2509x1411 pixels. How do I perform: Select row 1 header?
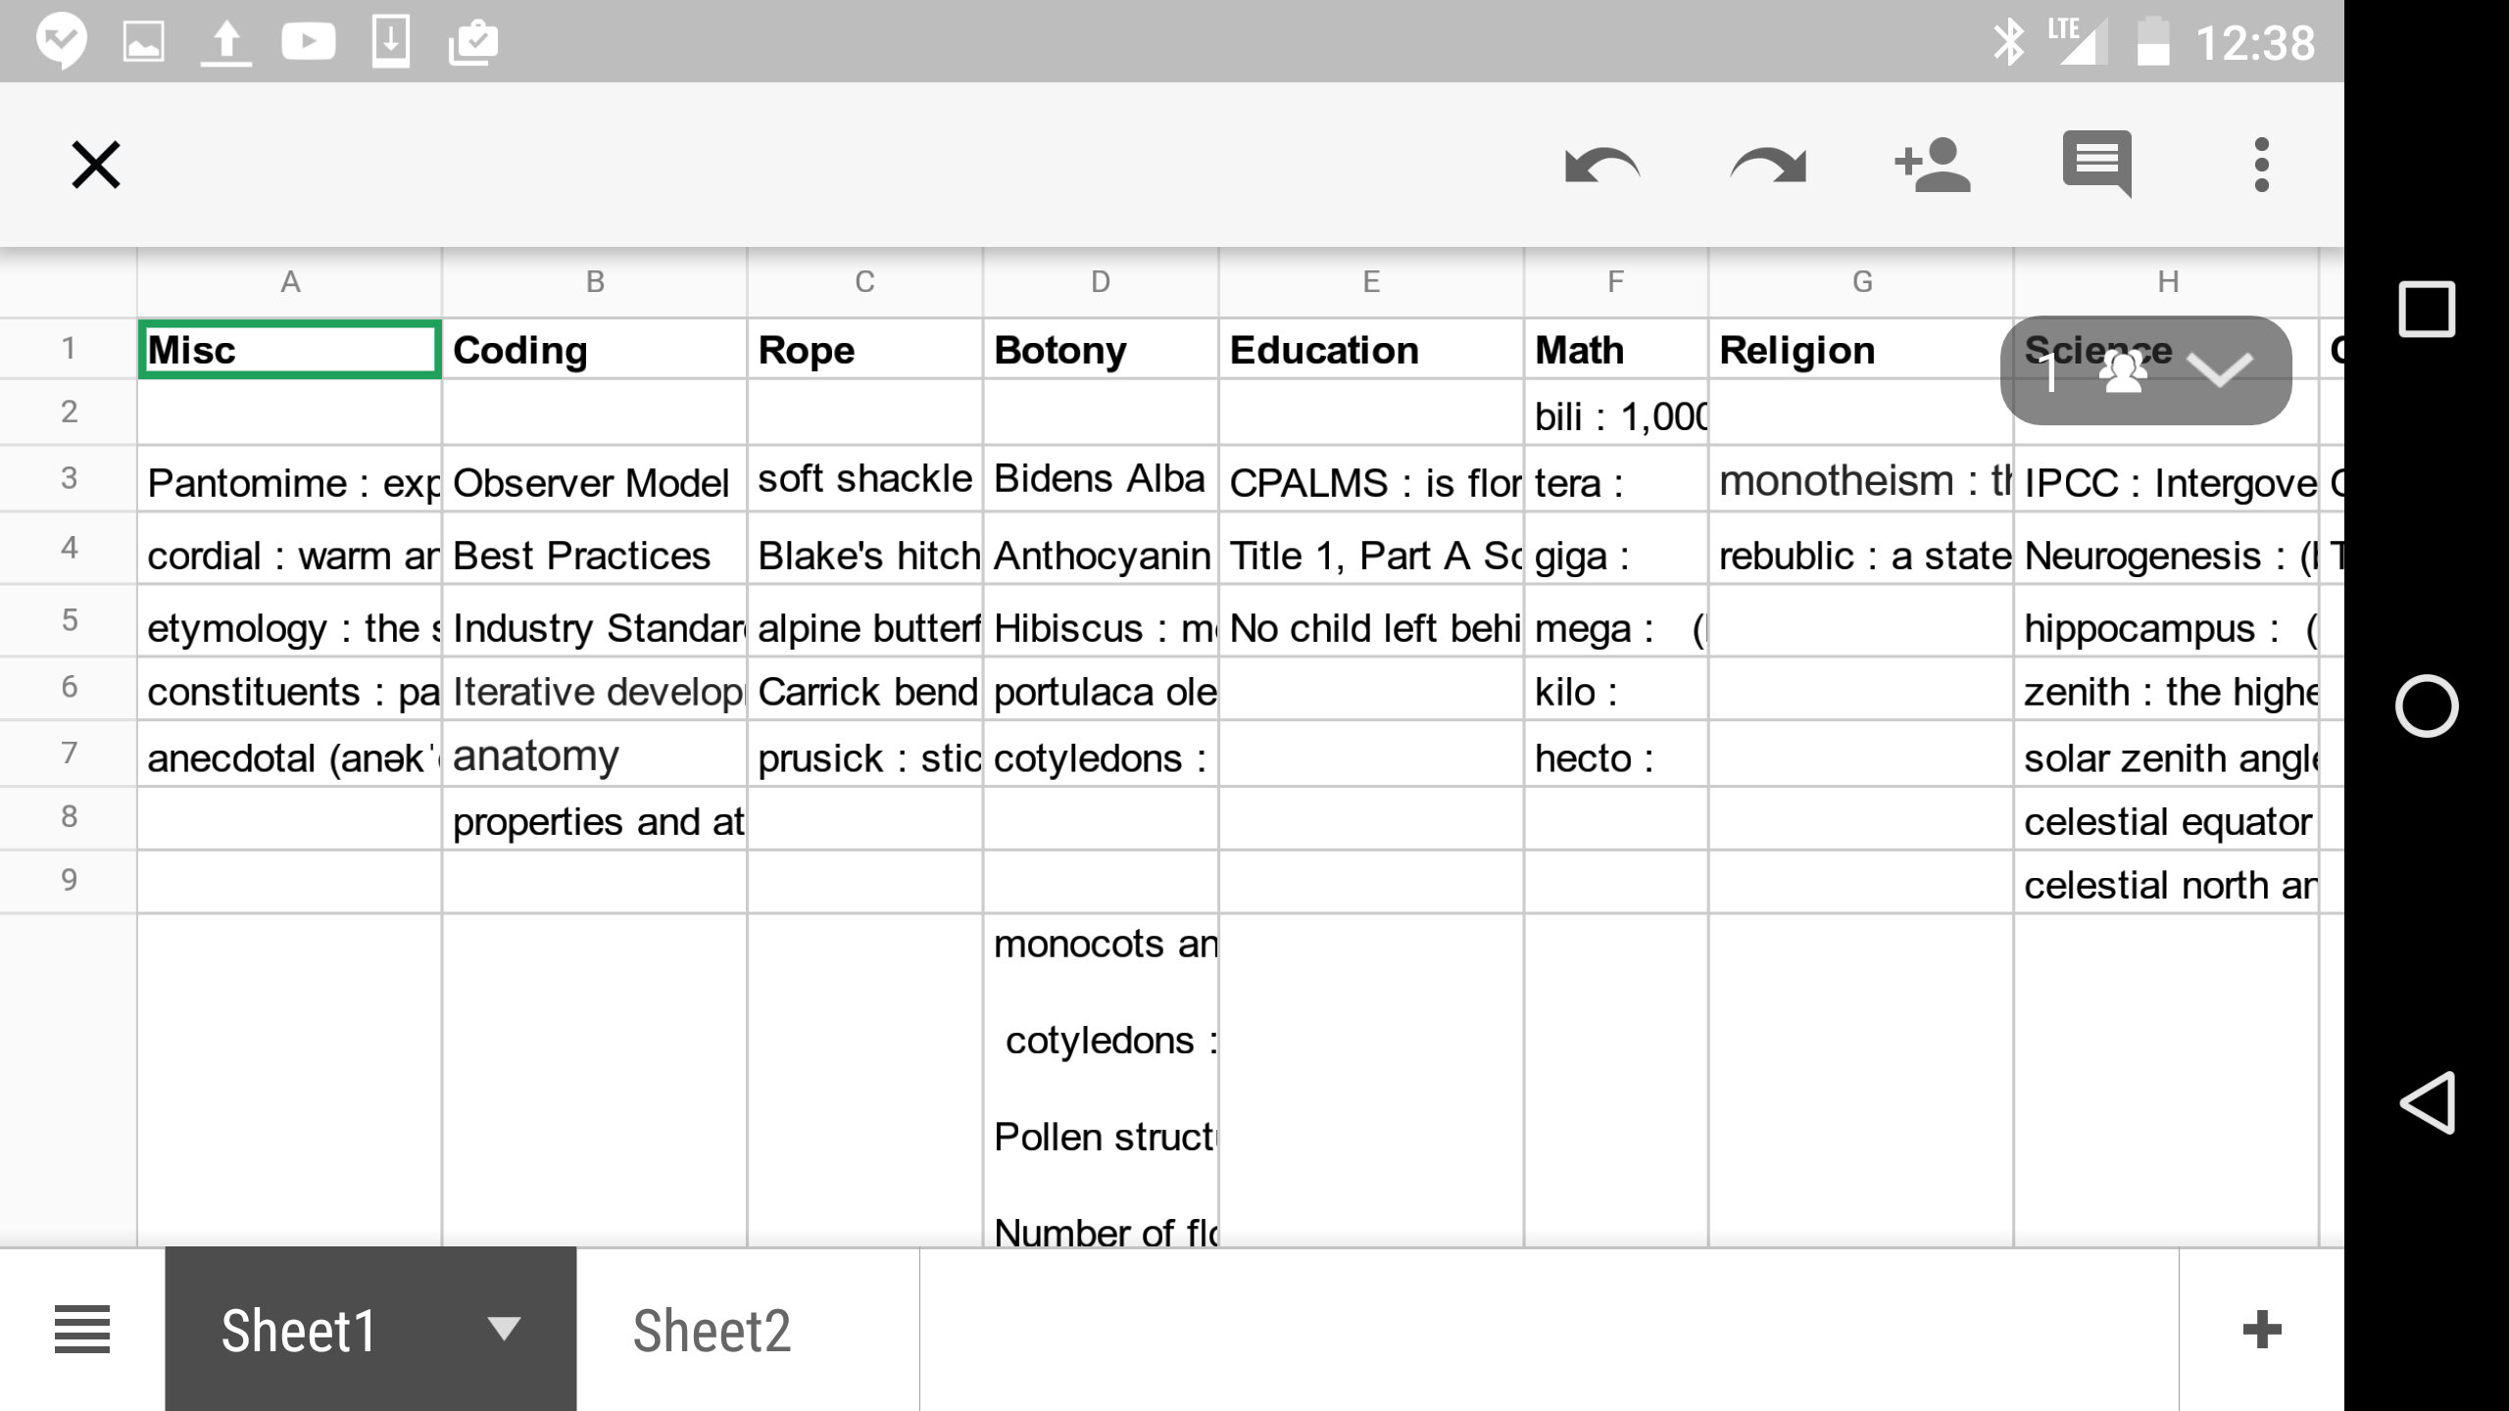tap(69, 348)
